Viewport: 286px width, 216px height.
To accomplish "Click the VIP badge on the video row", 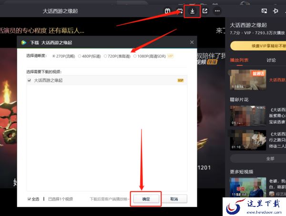I will click(180, 80).
